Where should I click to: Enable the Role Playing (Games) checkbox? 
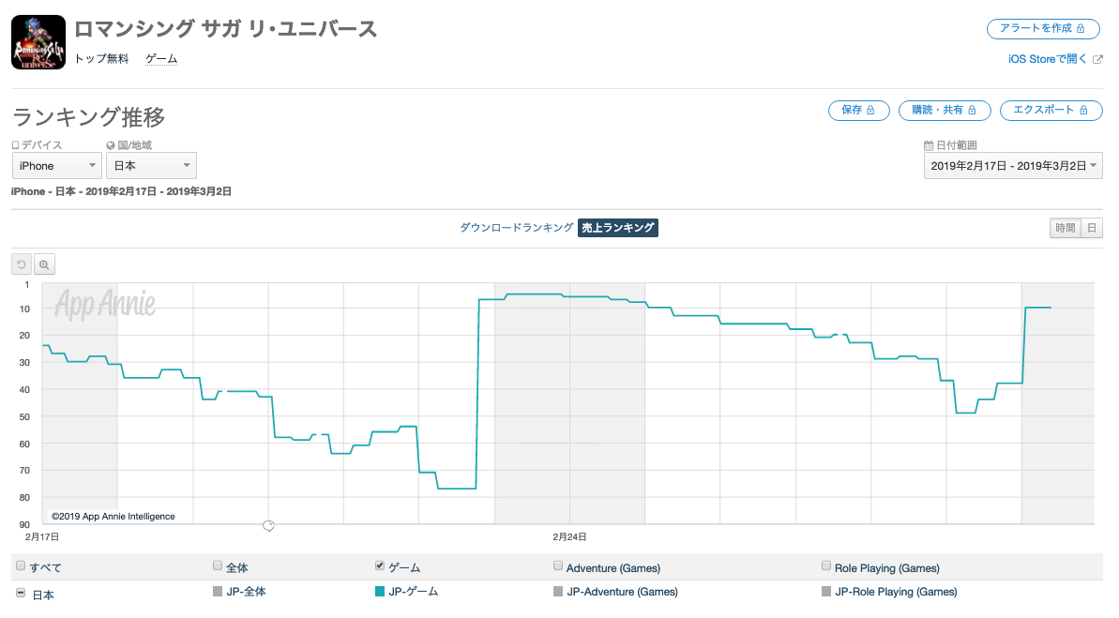coord(826,565)
